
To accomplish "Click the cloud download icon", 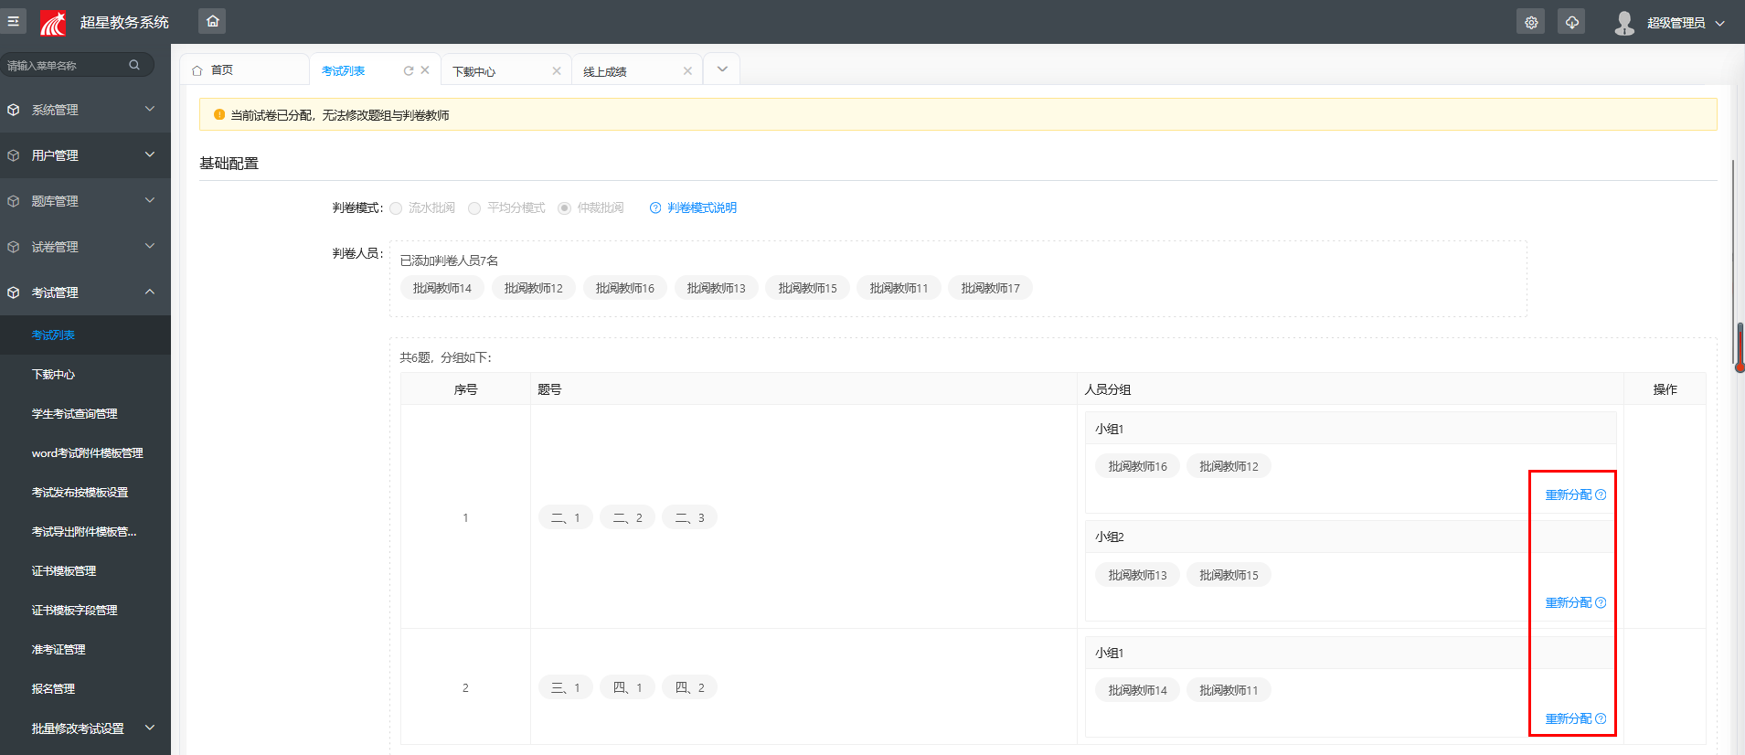I will (x=1571, y=22).
